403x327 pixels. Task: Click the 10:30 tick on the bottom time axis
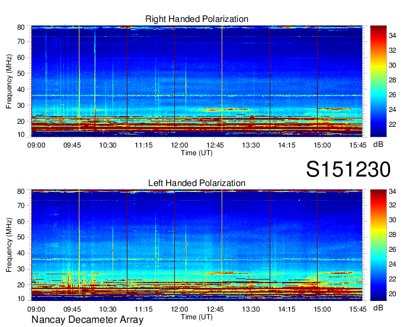pos(108,309)
